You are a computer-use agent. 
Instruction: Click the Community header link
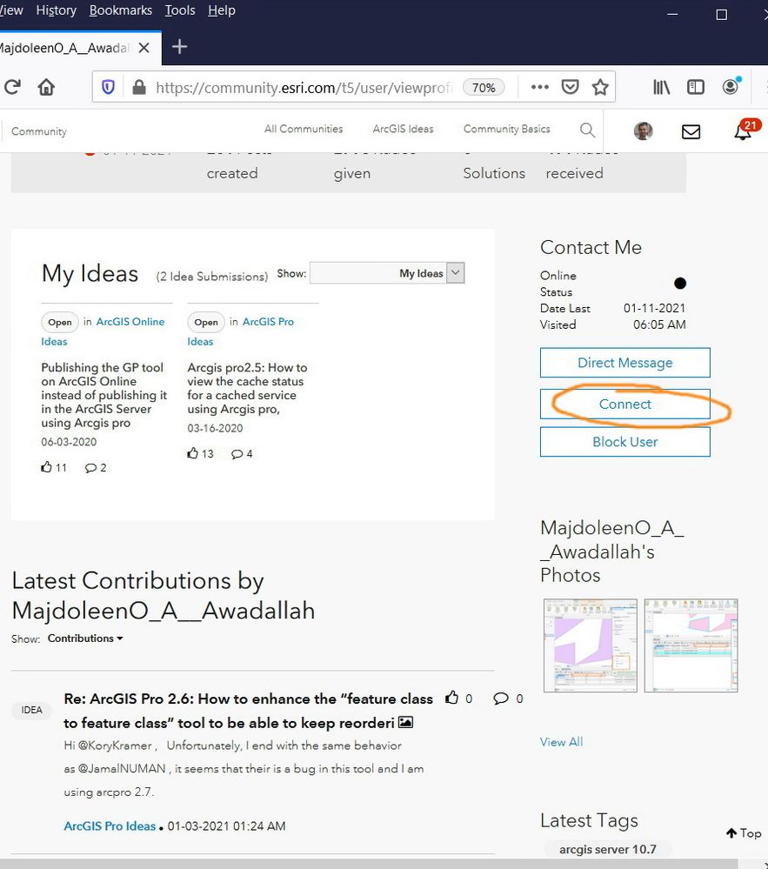[39, 131]
